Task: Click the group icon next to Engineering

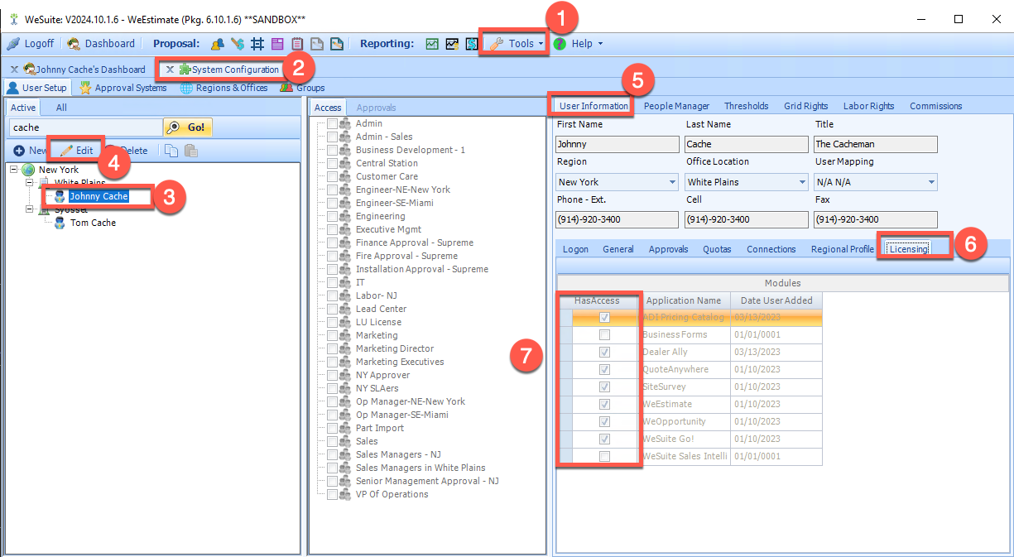Action: [345, 216]
